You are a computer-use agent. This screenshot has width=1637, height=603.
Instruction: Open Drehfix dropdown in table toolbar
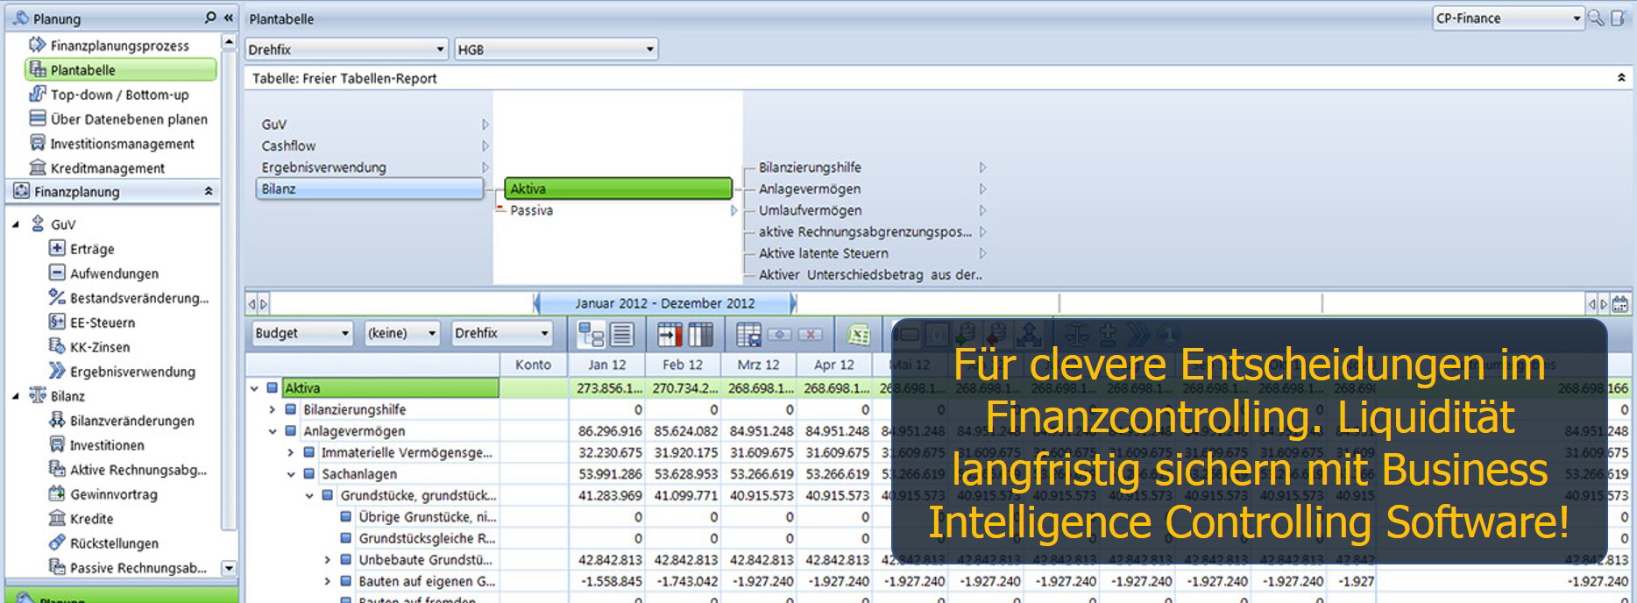point(501,333)
